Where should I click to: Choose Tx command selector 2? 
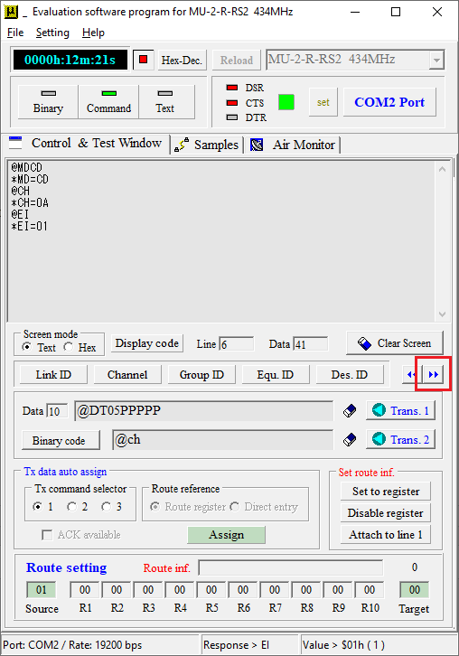point(71,507)
